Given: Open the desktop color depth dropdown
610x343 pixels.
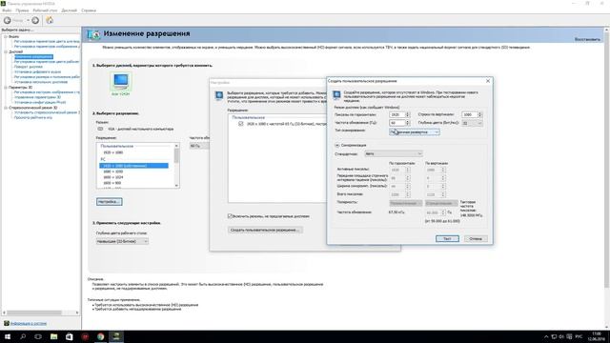Looking at the screenshot, I should pyautogui.click(x=122, y=241).
